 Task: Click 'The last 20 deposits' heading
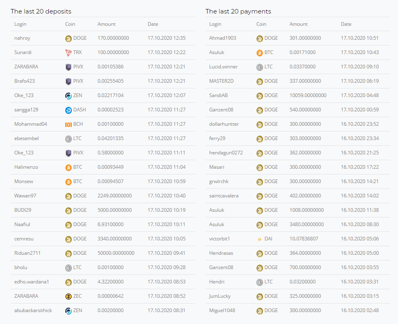click(41, 11)
